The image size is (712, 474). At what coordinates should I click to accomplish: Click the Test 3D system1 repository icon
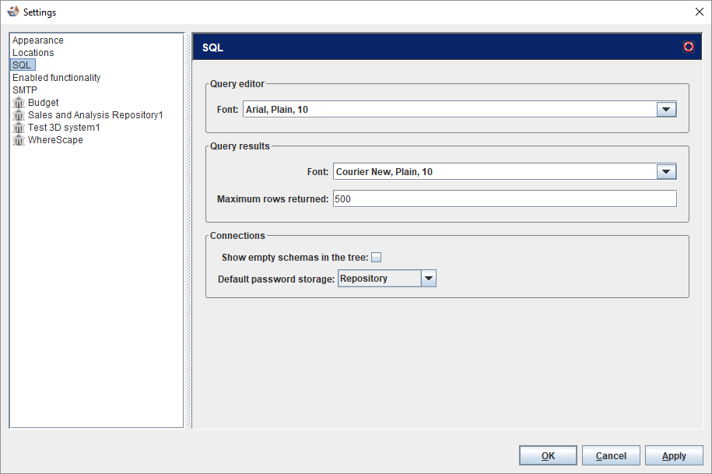(x=19, y=128)
